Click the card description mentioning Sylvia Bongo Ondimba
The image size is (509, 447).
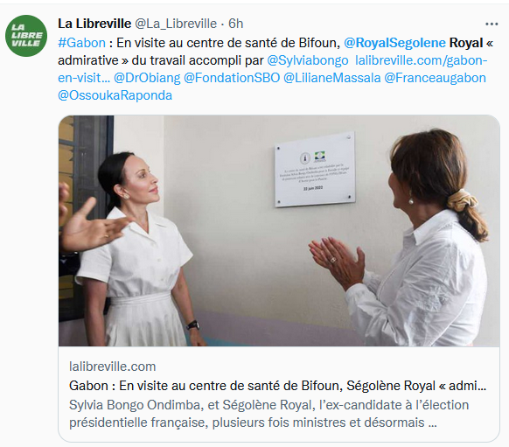(268, 414)
